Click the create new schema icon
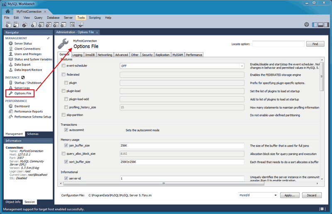332x214 pixels. pyautogui.click(x=34, y=24)
